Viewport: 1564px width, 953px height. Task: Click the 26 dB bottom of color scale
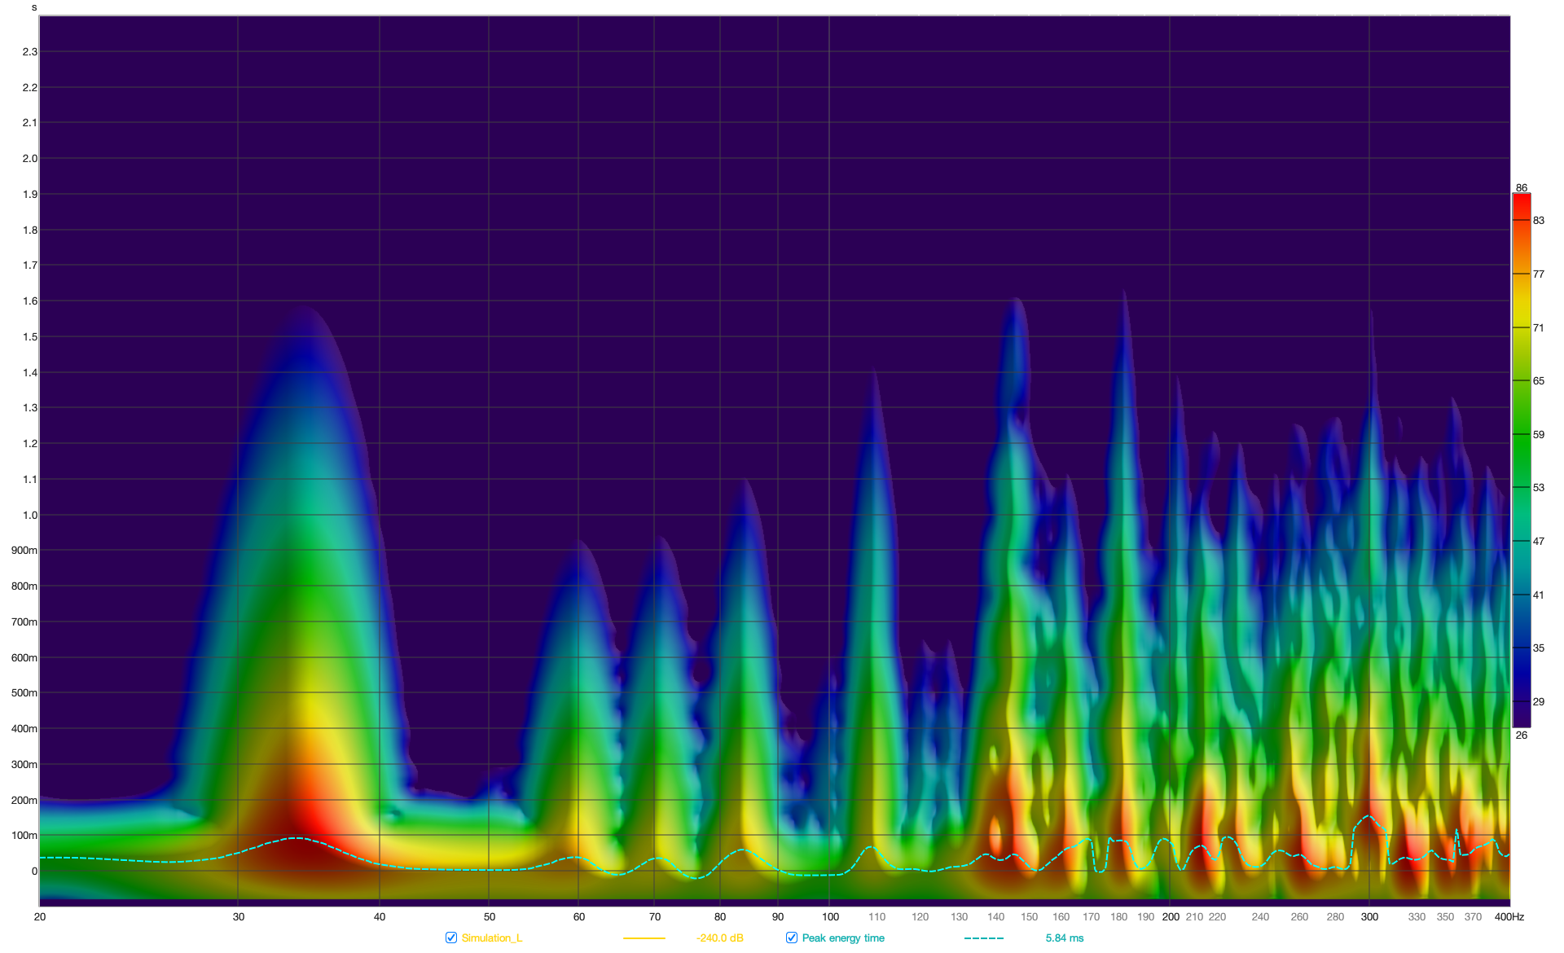[x=1521, y=735]
